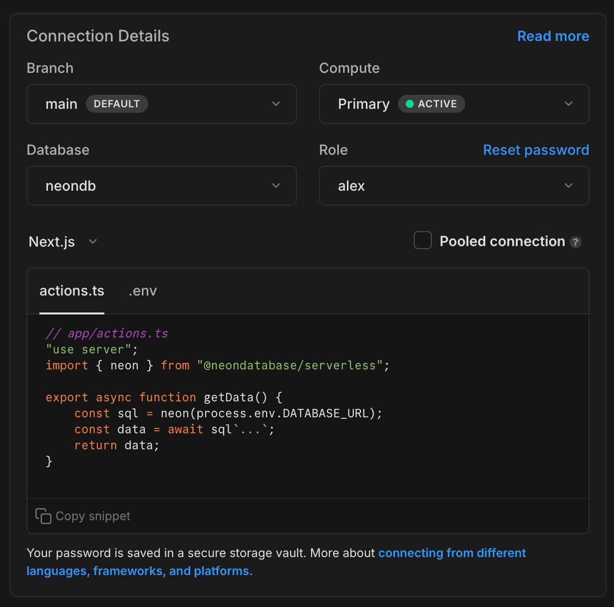Image resolution: width=614 pixels, height=607 pixels.
Task: Click the ACTIVE badge next to Primary
Action: 431,104
